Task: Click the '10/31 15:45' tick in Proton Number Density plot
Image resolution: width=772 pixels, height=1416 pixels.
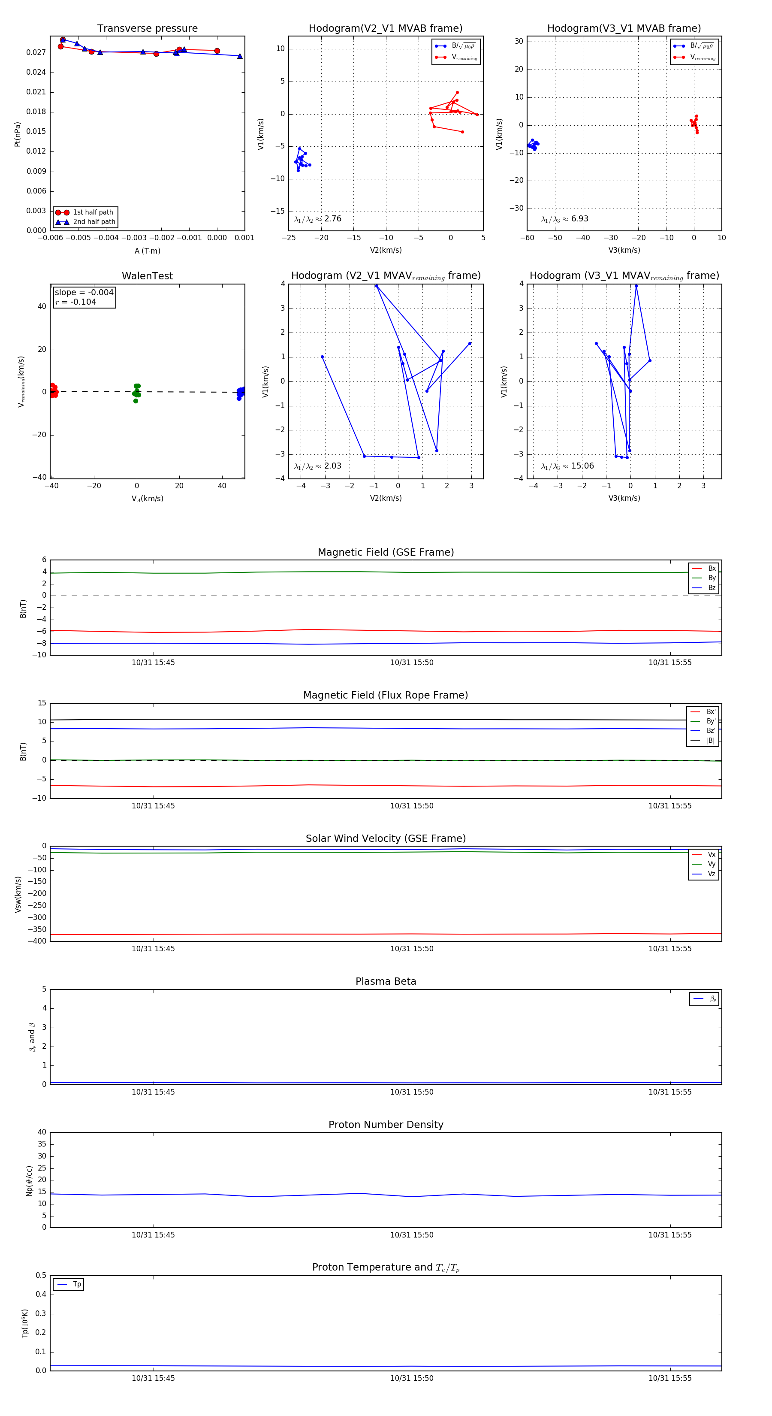Action: click(x=153, y=1235)
